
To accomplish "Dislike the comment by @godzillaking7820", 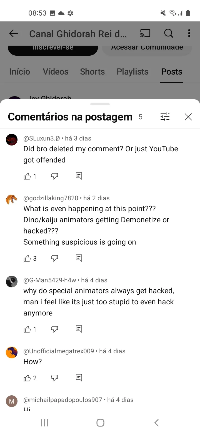I will pyautogui.click(x=54, y=258).
